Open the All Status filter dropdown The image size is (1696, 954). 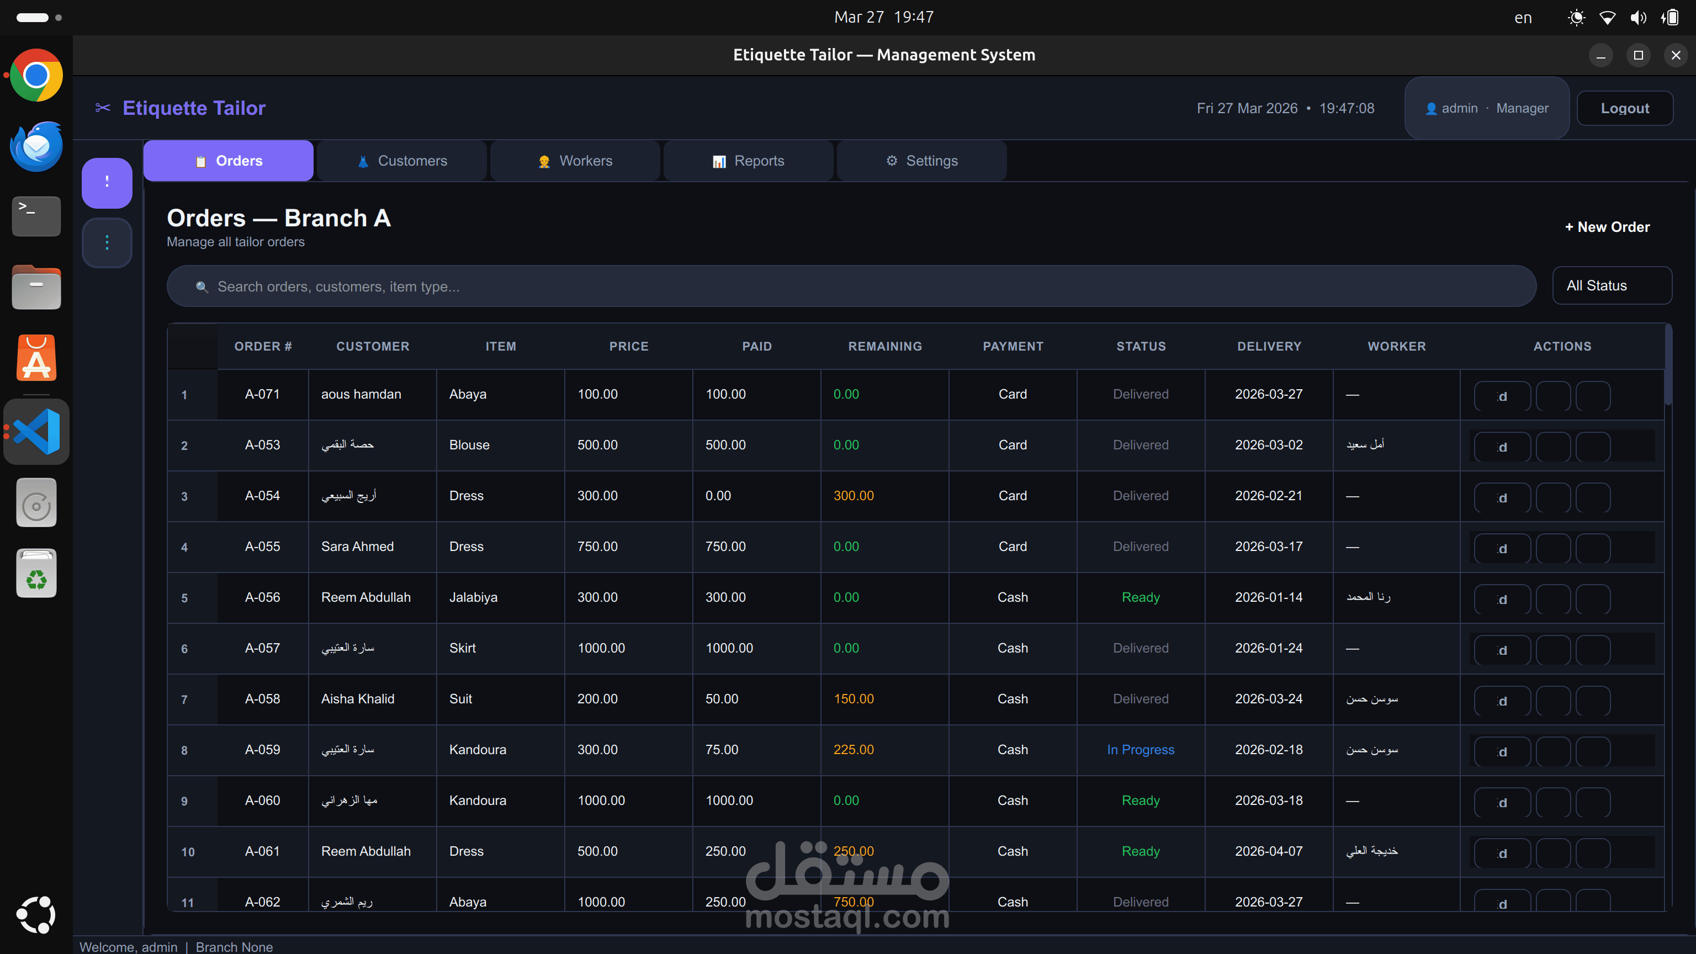point(1611,286)
